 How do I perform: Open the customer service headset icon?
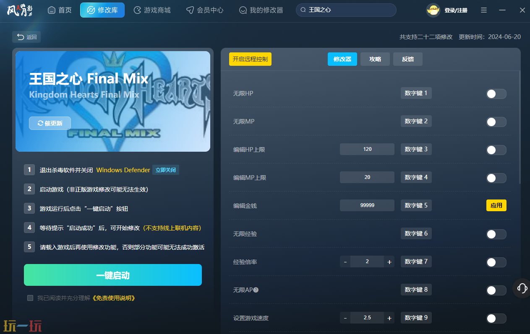click(x=522, y=288)
